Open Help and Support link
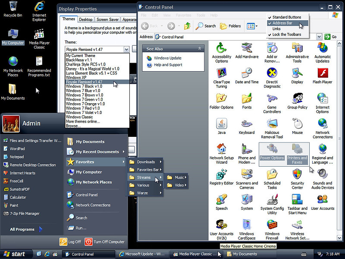Viewport: 345px width, 259px height. pyautogui.click(x=168, y=65)
